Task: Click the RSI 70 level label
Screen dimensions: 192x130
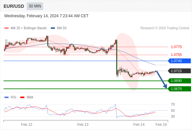Action: pyautogui.click(x=173, y=104)
